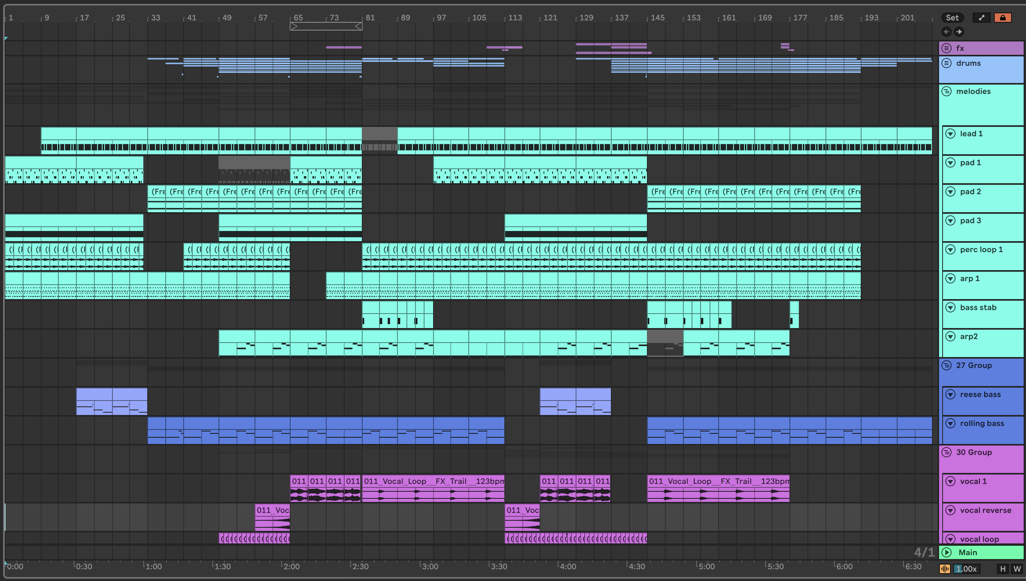
Task: Select the 011_Vocal_Loop FX Trail clip at bar 145
Action: [718, 489]
